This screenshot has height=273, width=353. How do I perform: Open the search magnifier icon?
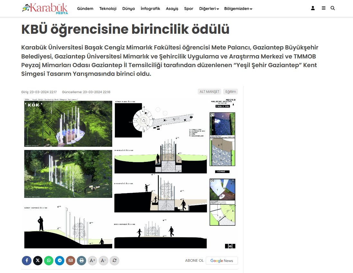tap(332, 8)
